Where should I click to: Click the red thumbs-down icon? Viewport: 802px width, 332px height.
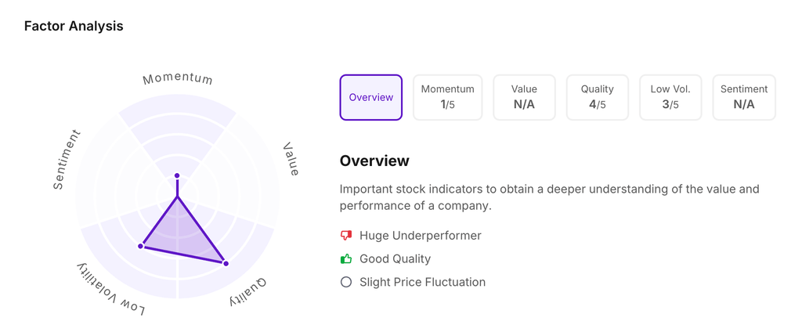[346, 235]
